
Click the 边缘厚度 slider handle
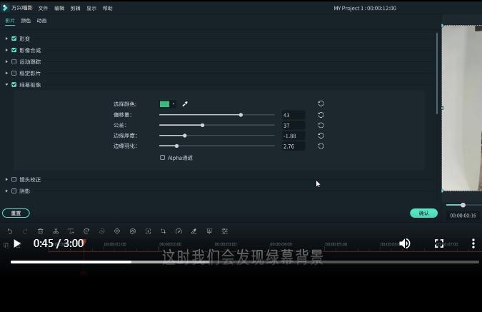185,136
